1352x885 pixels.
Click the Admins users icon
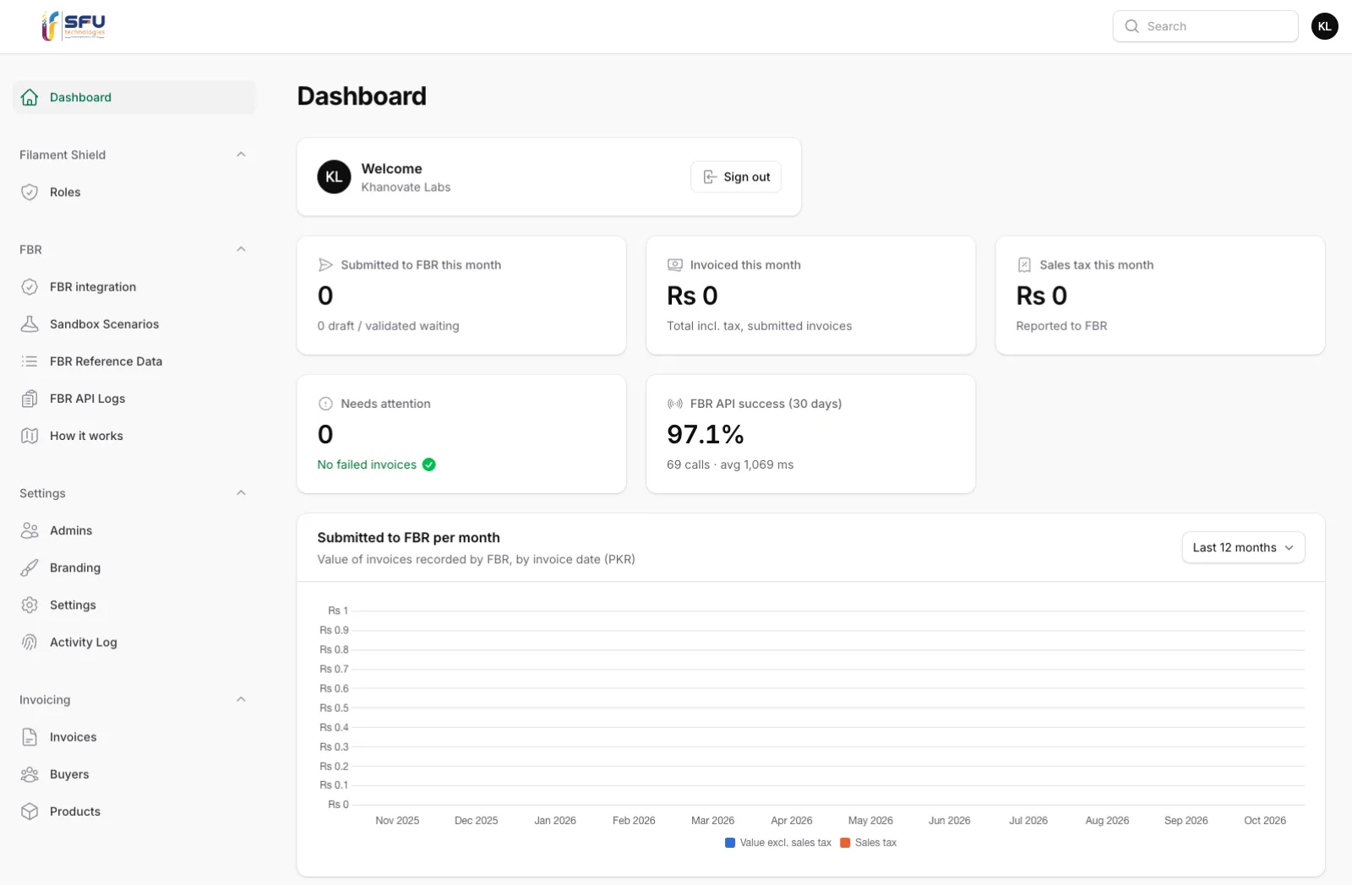30,530
